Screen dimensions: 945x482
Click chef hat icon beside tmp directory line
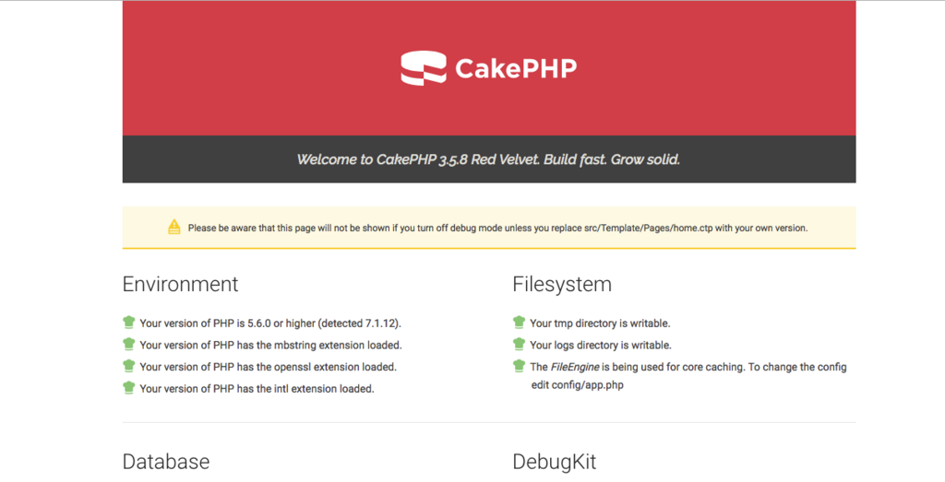point(519,323)
